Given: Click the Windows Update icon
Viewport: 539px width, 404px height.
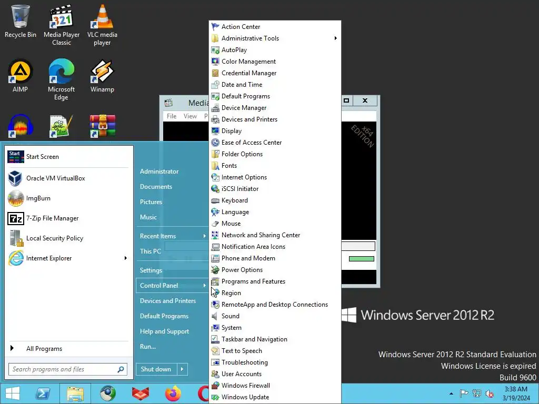Looking at the screenshot, I should (215, 397).
